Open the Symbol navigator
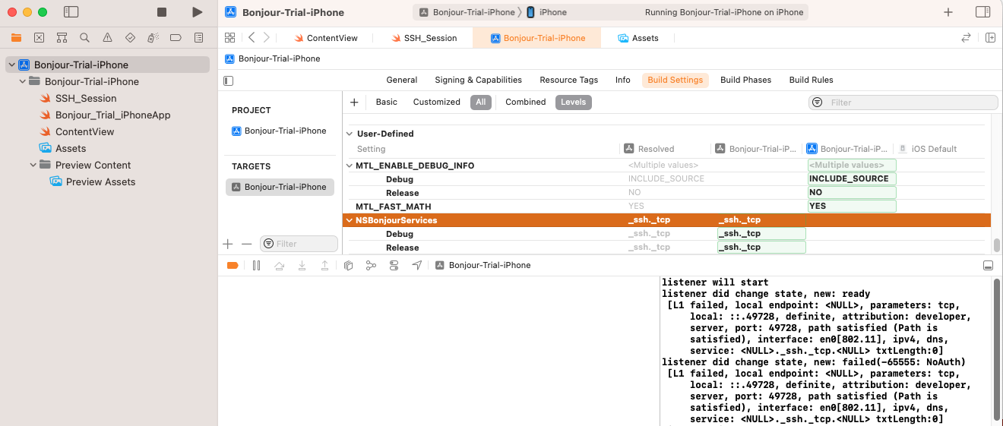 coord(62,37)
